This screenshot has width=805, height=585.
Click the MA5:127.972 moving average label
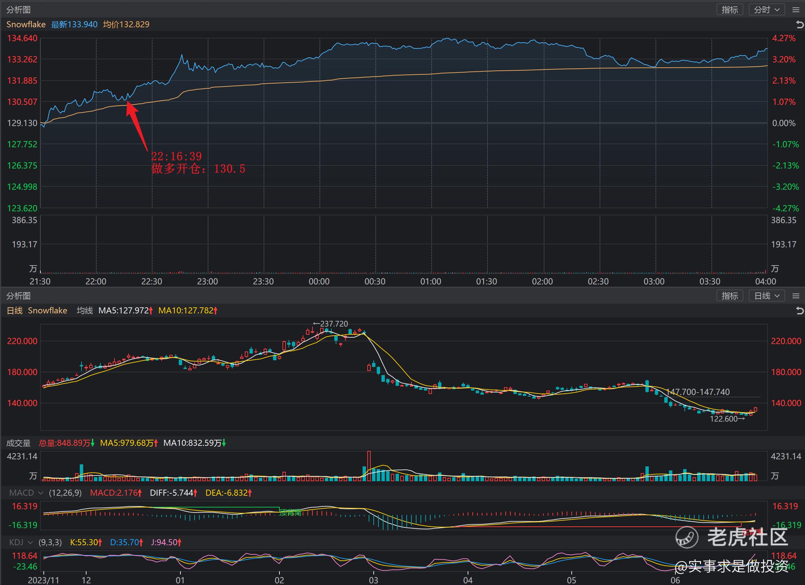point(126,310)
